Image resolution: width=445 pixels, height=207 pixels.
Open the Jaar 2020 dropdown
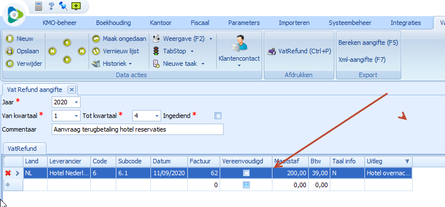(76, 102)
